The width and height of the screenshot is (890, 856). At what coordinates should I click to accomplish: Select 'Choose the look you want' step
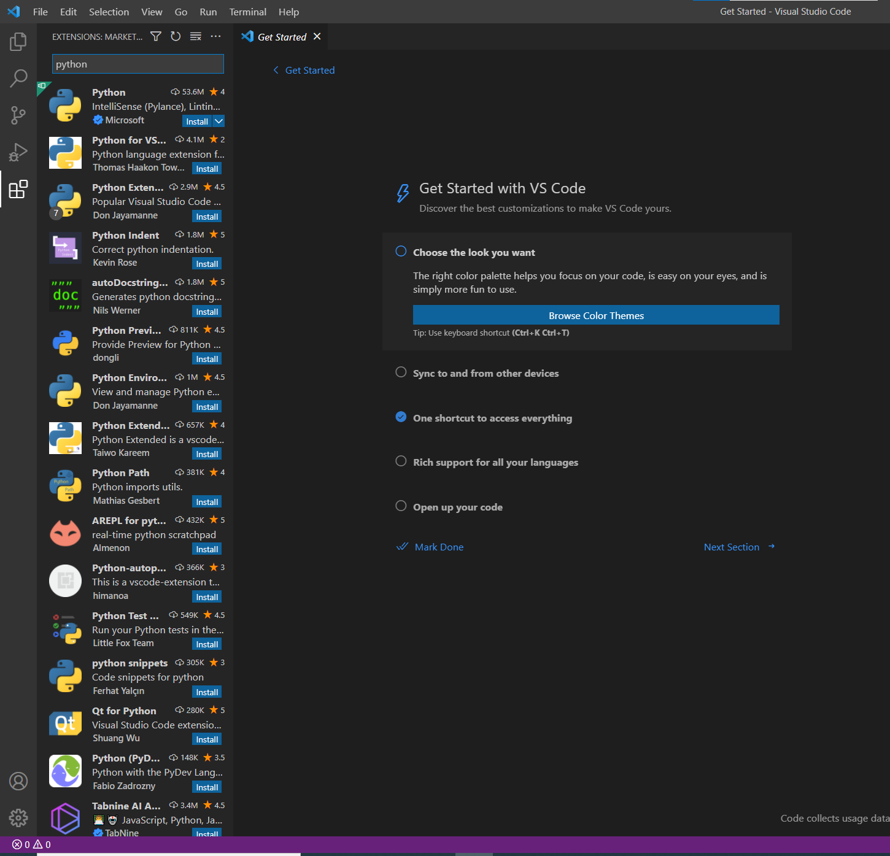pos(474,252)
